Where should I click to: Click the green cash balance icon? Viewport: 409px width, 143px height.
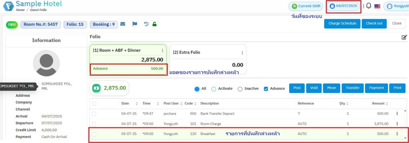(x=96, y=88)
